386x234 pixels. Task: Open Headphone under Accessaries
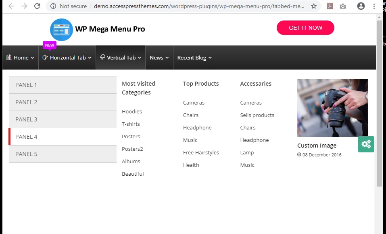tap(254, 140)
